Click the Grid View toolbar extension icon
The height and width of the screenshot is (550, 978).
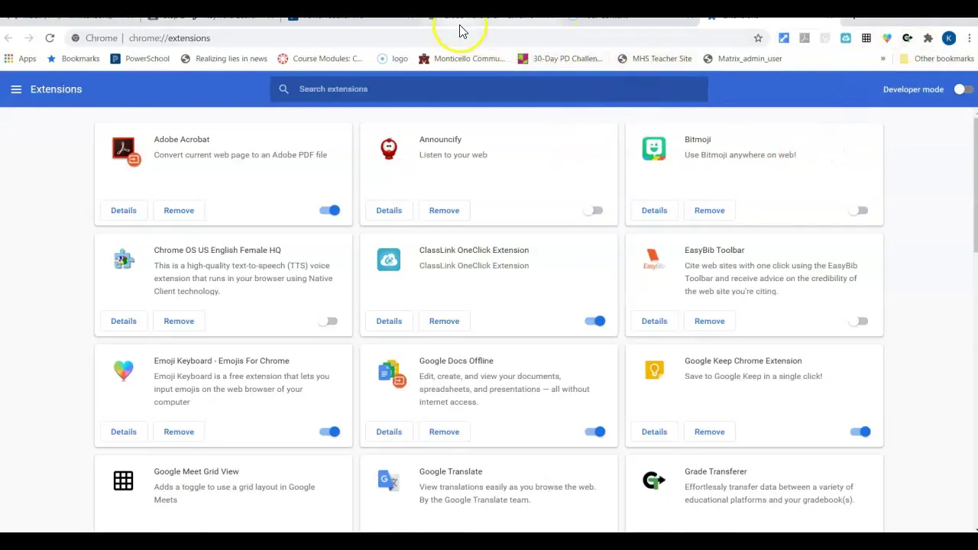[866, 38]
